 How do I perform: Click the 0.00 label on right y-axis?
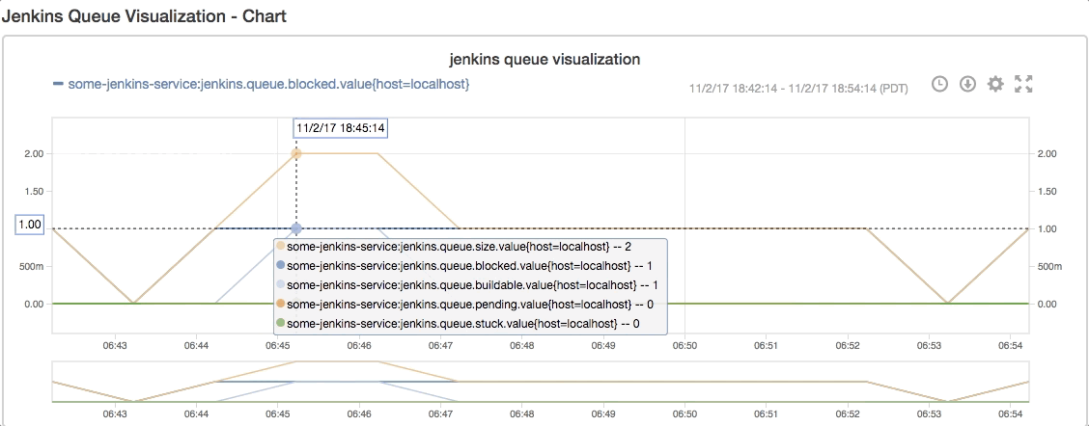[x=1047, y=304]
